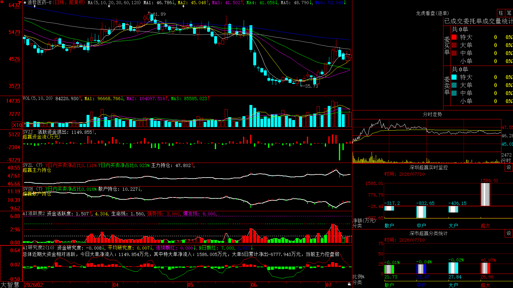Click the dark red 大单 buy order swatch

[454, 45]
